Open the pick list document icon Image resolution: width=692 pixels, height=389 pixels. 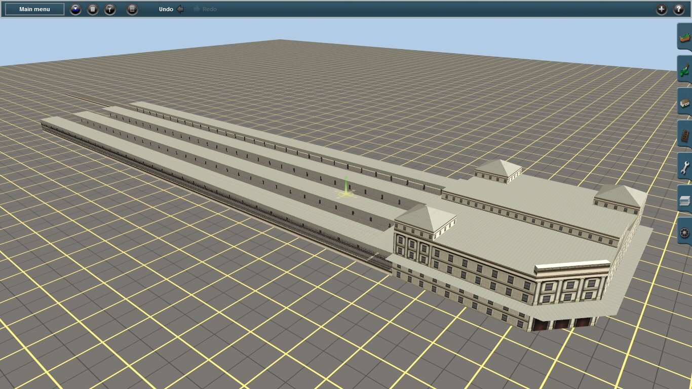click(x=93, y=9)
